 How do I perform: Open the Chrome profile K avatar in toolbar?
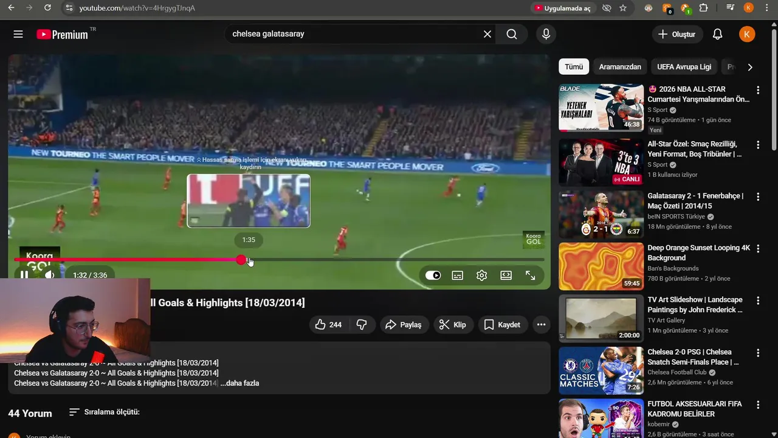(748, 8)
